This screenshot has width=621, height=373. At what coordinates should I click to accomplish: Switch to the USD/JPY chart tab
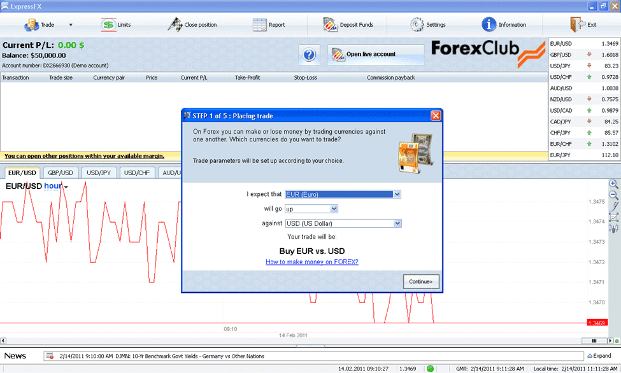tap(99, 172)
